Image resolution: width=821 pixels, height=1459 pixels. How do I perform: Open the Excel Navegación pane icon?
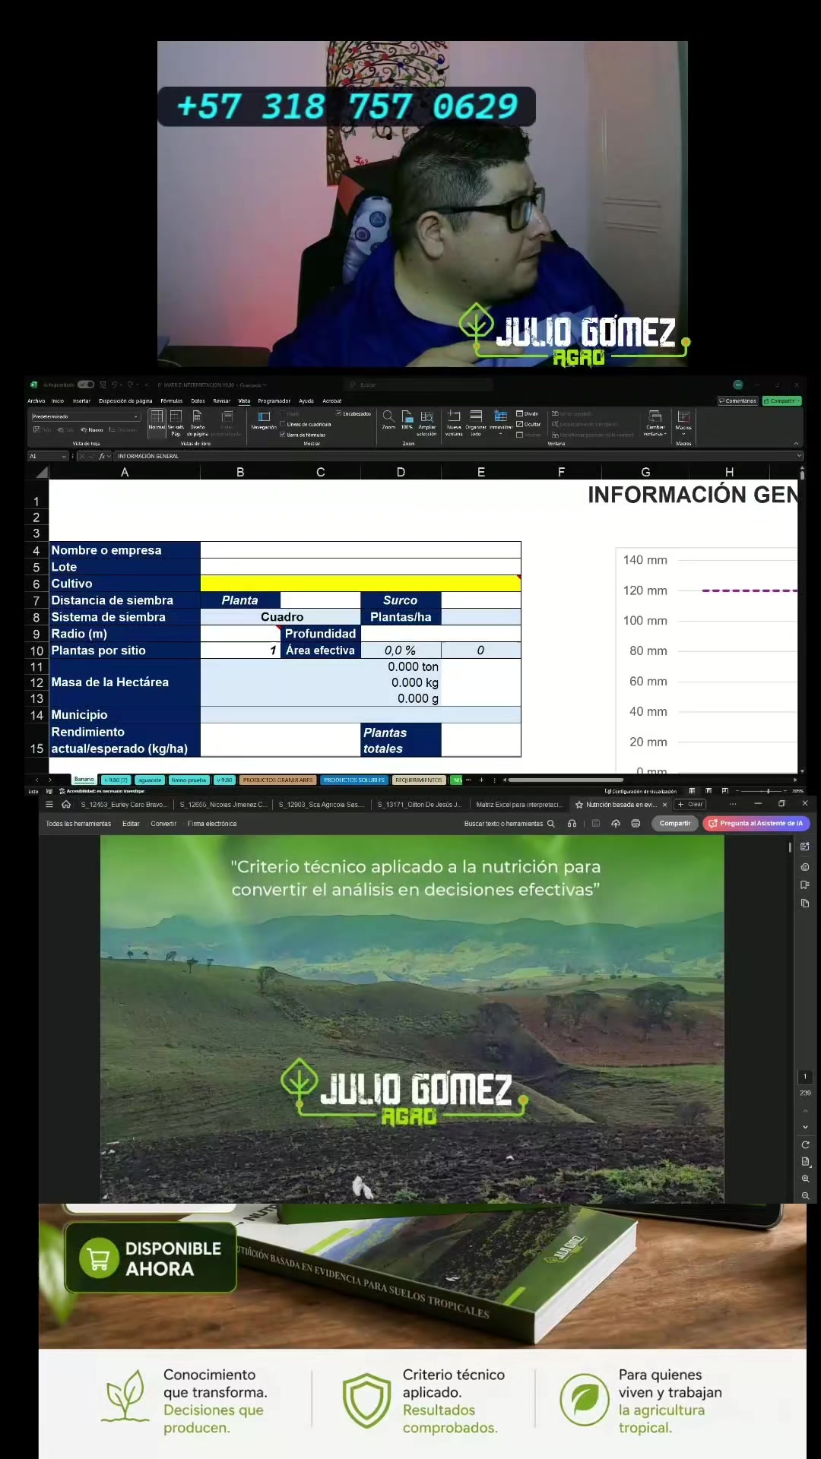(x=264, y=416)
